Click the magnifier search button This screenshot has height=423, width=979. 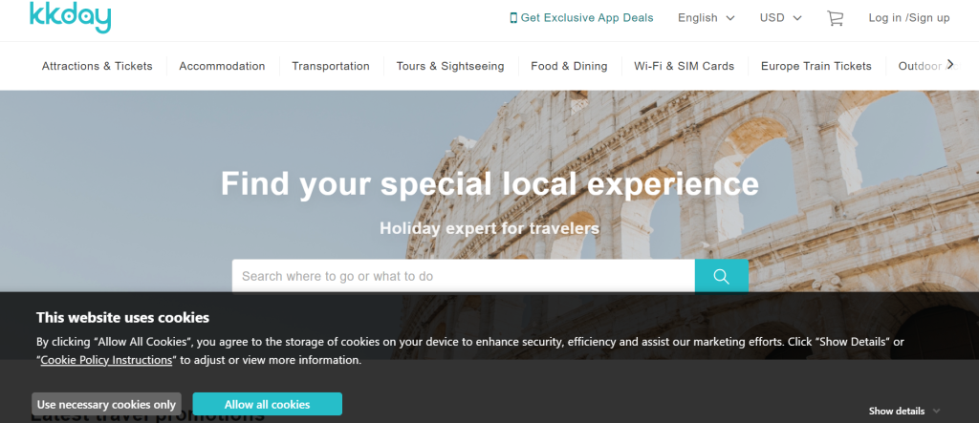(x=721, y=276)
